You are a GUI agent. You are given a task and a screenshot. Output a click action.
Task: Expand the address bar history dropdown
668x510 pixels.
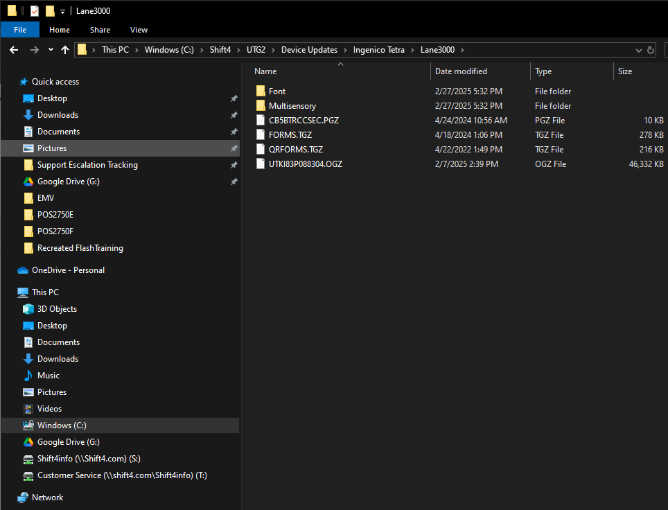639,50
